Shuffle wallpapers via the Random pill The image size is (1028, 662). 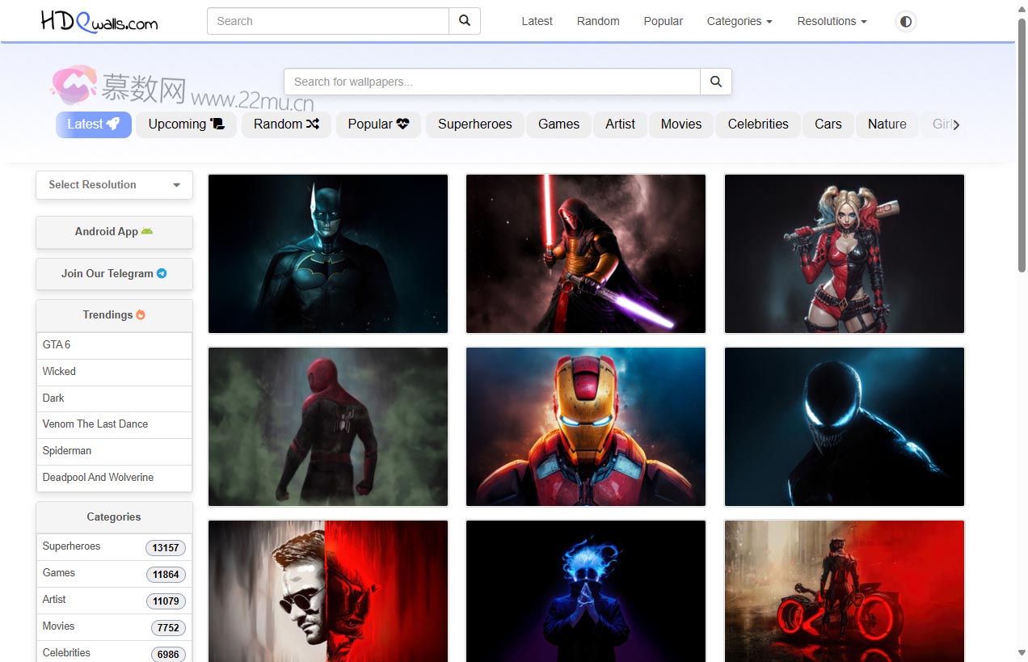click(286, 124)
